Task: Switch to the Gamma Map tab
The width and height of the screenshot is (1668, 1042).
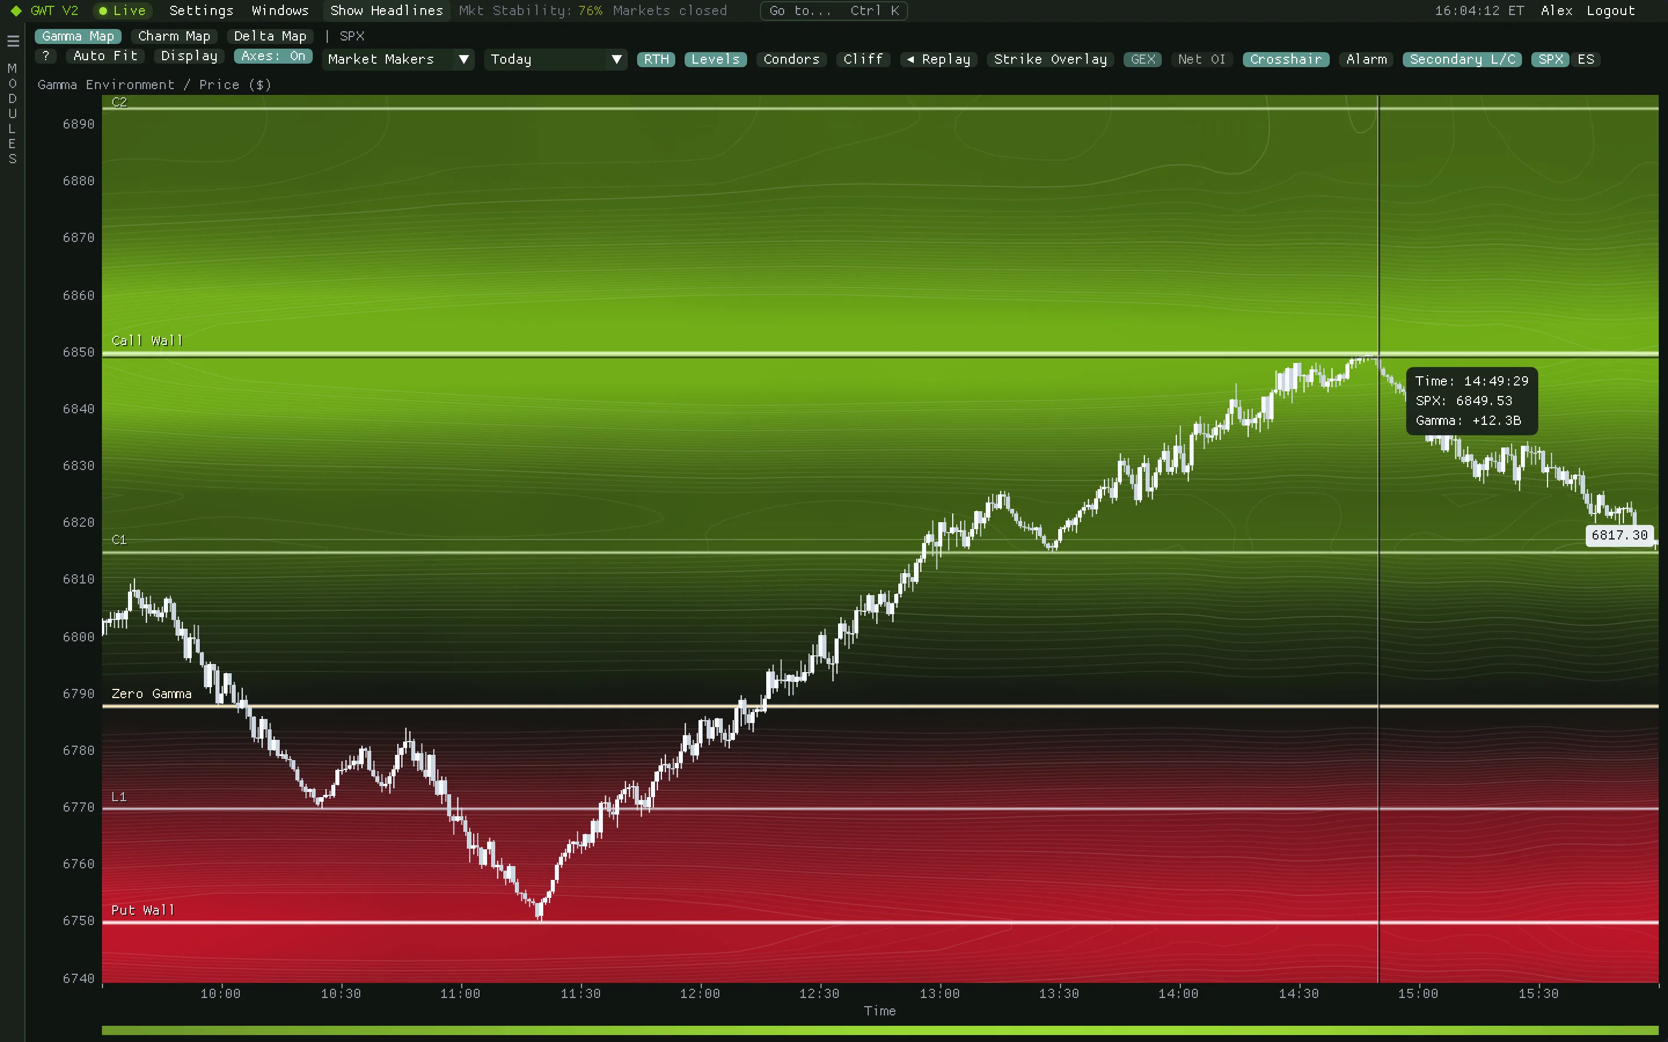Action: pos(78,36)
